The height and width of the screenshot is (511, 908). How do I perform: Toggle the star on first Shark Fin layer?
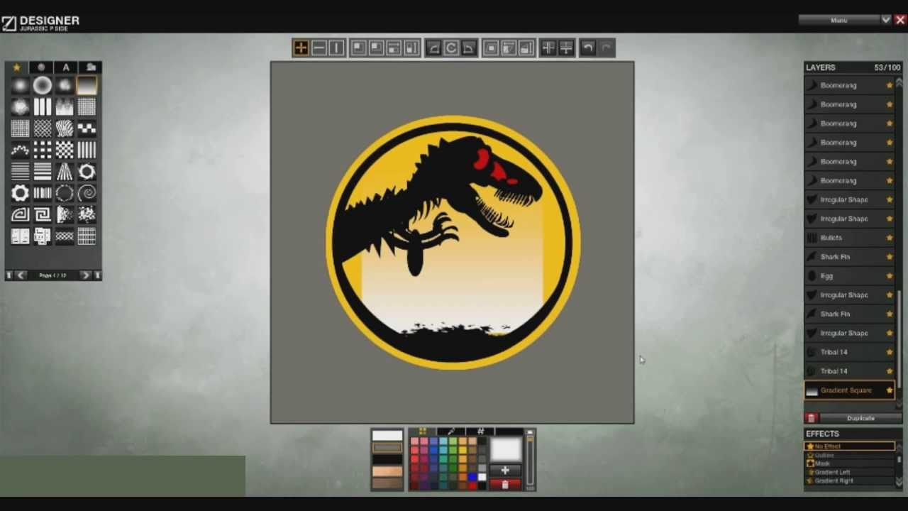[890, 257]
